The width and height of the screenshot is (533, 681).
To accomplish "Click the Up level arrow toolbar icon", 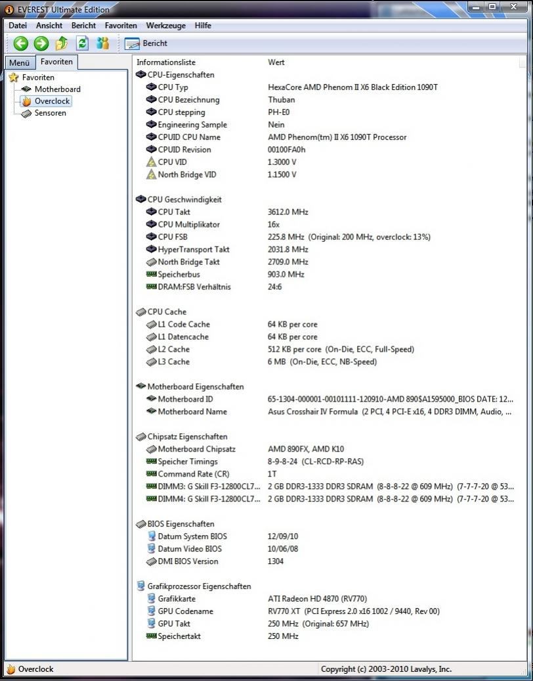I will pyautogui.click(x=62, y=43).
